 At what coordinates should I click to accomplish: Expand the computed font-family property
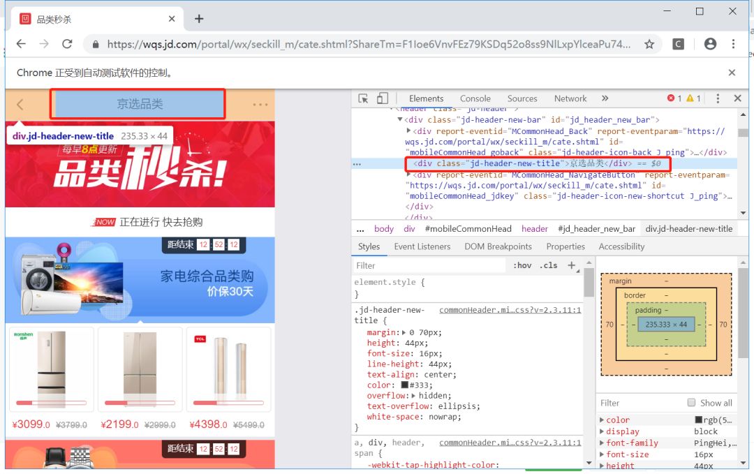(602, 443)
